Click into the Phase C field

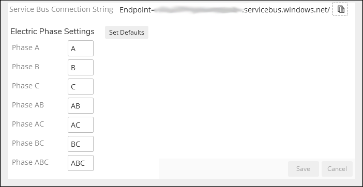[x=81, y=87]
